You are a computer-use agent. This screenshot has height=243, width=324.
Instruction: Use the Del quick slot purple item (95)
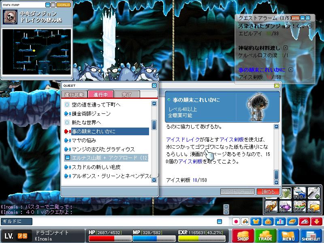click(286, 206)
